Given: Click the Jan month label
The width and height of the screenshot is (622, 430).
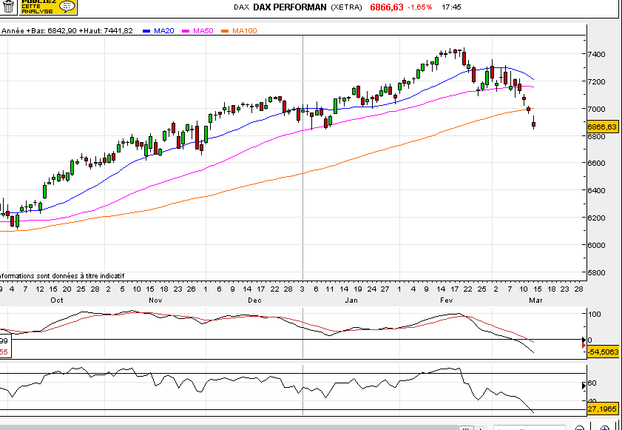Looking at the screenshot, I should coord(351,300).
